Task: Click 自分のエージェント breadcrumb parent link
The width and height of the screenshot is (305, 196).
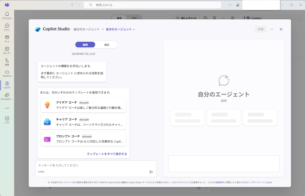Action: coord(87,29)
